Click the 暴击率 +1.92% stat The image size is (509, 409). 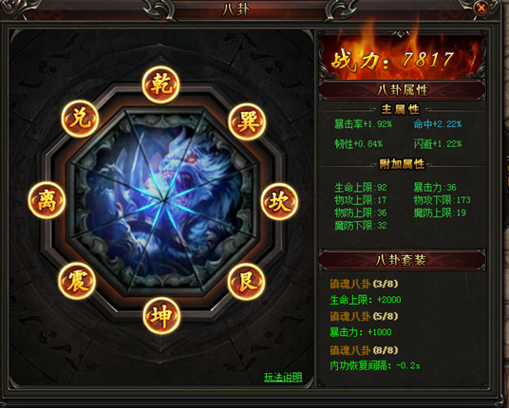(364, 124)
